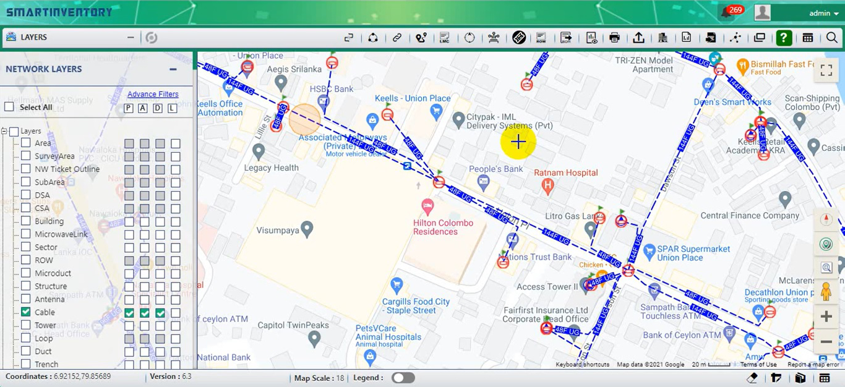The image size is (845, 387).
Task: Check the Structure layer checkbox
Action: pyautogui.click(x=26, y=286)
